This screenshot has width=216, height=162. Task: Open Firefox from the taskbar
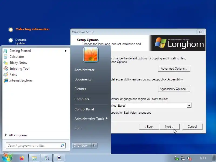pos(22,158)
